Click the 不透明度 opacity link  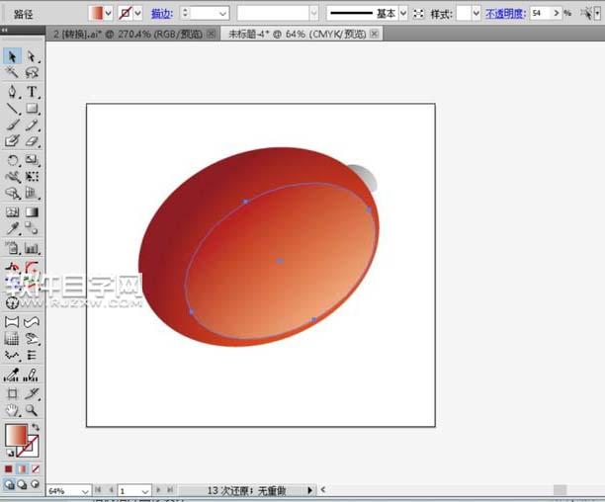[503, 14]
